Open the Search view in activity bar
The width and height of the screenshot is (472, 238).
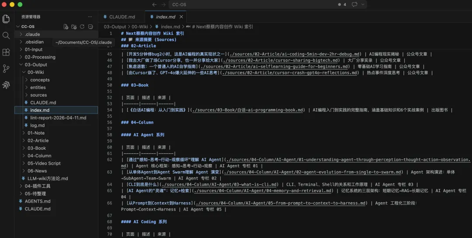(x=6, y=35)
